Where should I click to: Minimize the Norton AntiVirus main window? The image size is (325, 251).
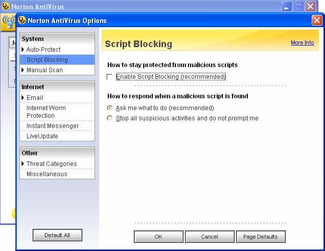point(287,7)
